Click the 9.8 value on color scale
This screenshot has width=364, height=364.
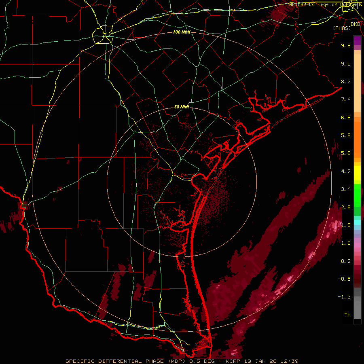[x=346, y=45]
